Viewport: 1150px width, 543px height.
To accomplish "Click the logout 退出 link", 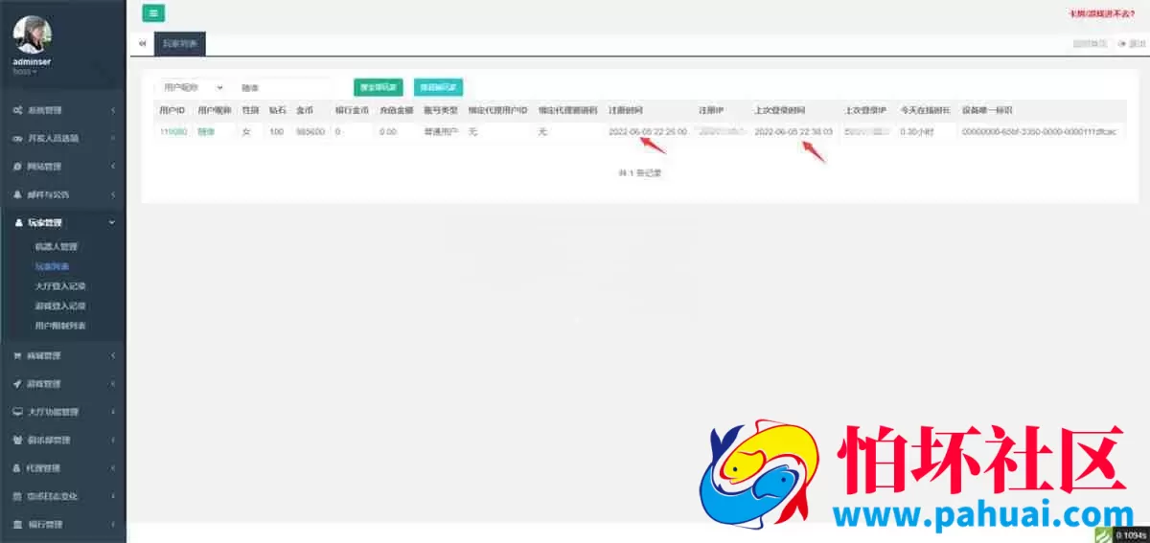I will pyautogui.click(x=1132, y=44).
